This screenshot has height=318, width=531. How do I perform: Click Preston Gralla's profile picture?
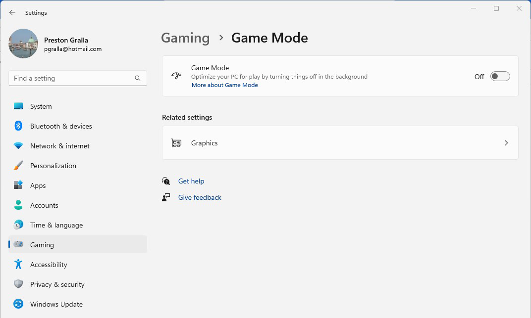coord(23,44)
